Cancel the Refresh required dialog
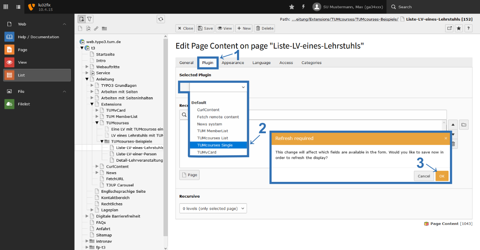480x250 pixels. pyautogui.click(x=424, y=176)
